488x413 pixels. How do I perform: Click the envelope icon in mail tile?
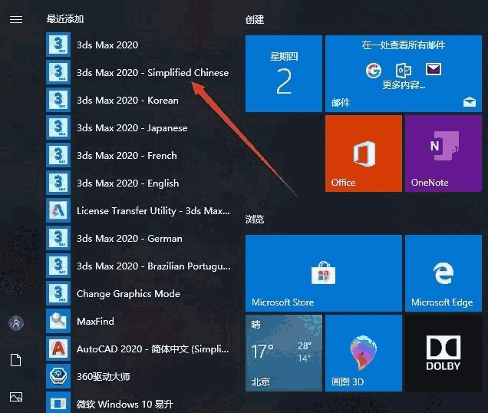(x=434, y=69)
